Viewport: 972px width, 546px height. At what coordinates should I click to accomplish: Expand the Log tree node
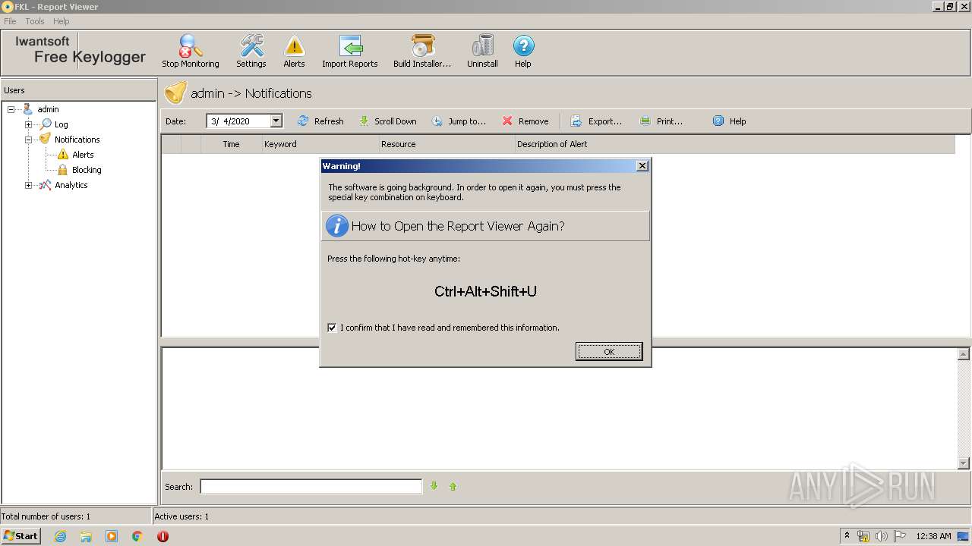[28, 124]
